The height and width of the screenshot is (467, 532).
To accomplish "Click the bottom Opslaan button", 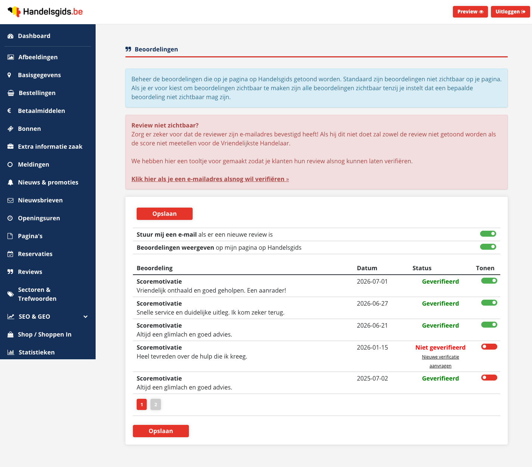I will [x=161, y=431].
